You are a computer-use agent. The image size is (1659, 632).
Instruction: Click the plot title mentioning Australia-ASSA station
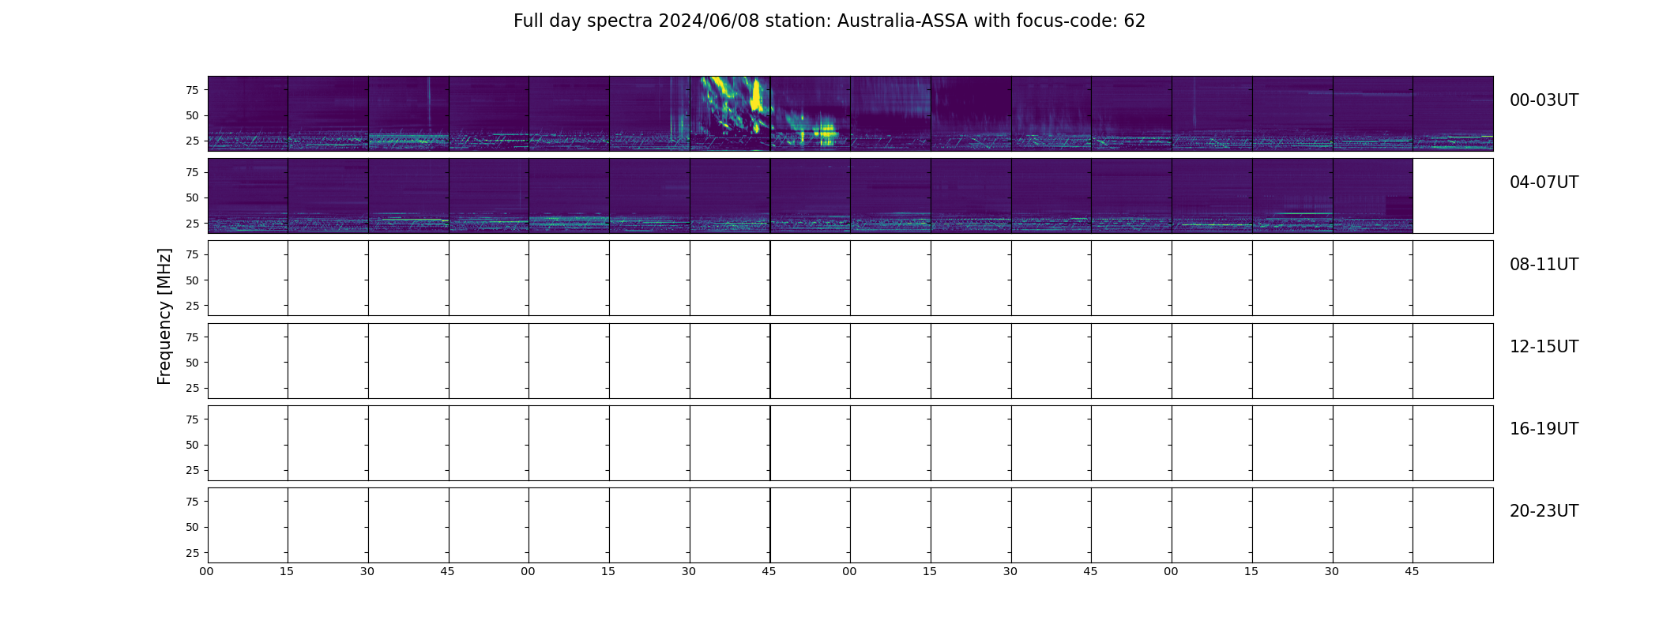tap(829, 21)
